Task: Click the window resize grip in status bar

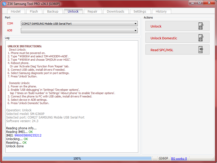Action: click(213, 159)
